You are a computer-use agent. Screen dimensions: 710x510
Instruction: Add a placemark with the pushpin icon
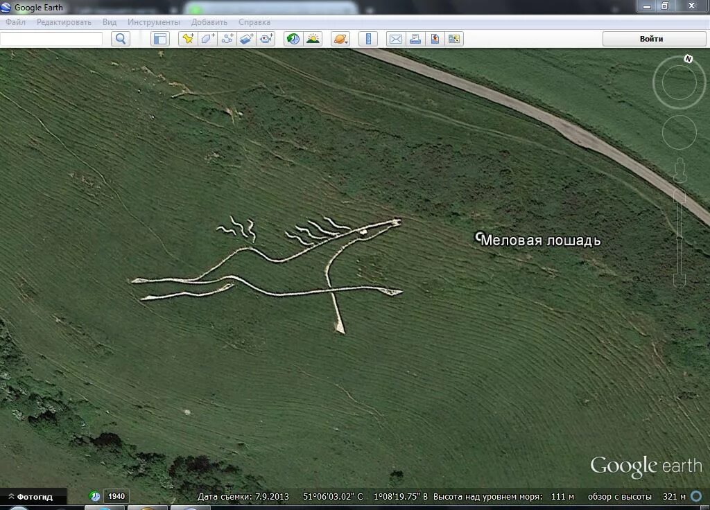click(x=187, y=39)
